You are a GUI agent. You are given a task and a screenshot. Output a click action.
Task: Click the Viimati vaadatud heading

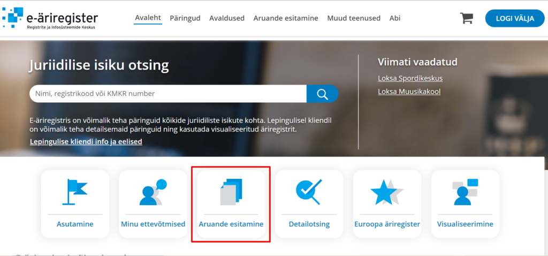pos(417,62)
